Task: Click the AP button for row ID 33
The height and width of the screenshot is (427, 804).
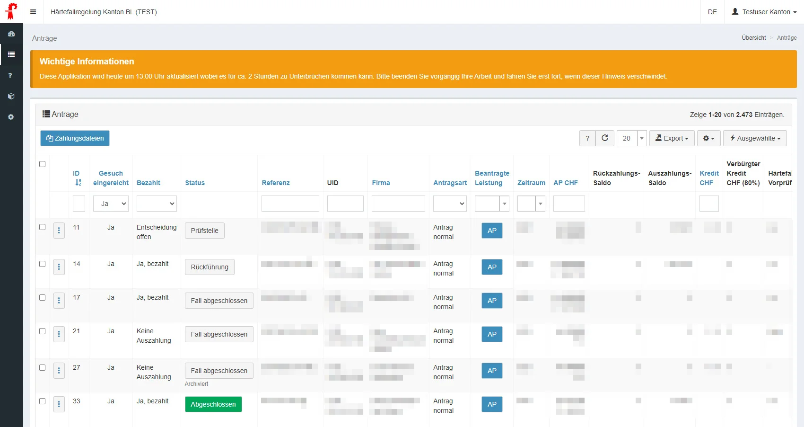Action: tap(492, 404)
